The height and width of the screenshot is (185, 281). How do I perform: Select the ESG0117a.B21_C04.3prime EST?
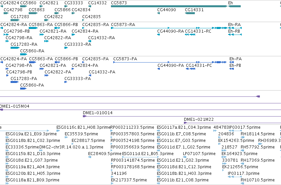pos(158,131)
